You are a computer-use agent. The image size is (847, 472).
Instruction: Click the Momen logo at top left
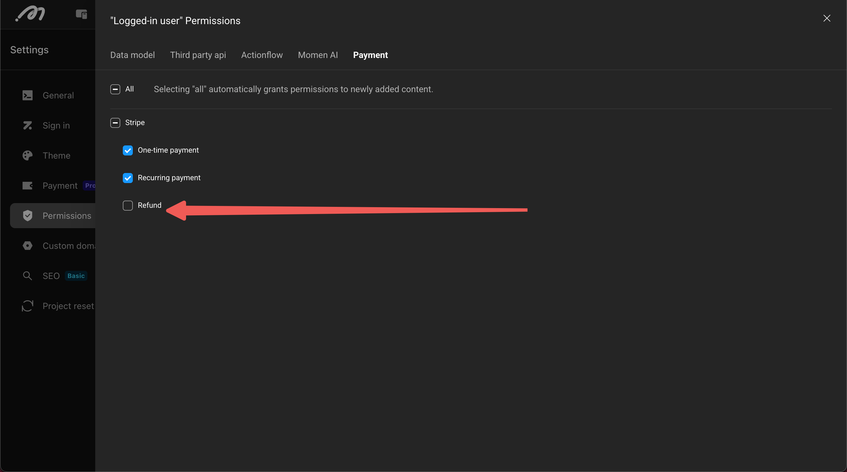point(30,14)
